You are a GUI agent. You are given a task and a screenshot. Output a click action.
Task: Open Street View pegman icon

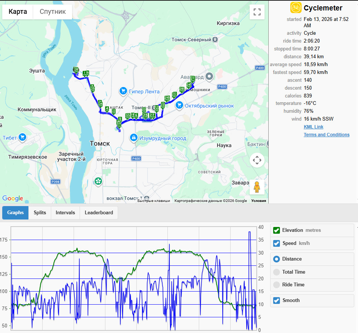[x=257, y=187]
